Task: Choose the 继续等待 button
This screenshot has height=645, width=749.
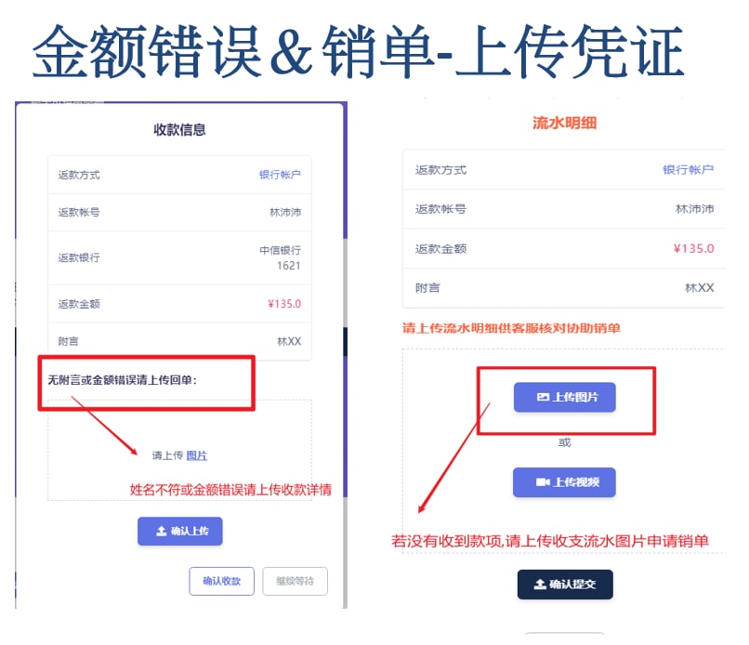Action: click(295, 581)
